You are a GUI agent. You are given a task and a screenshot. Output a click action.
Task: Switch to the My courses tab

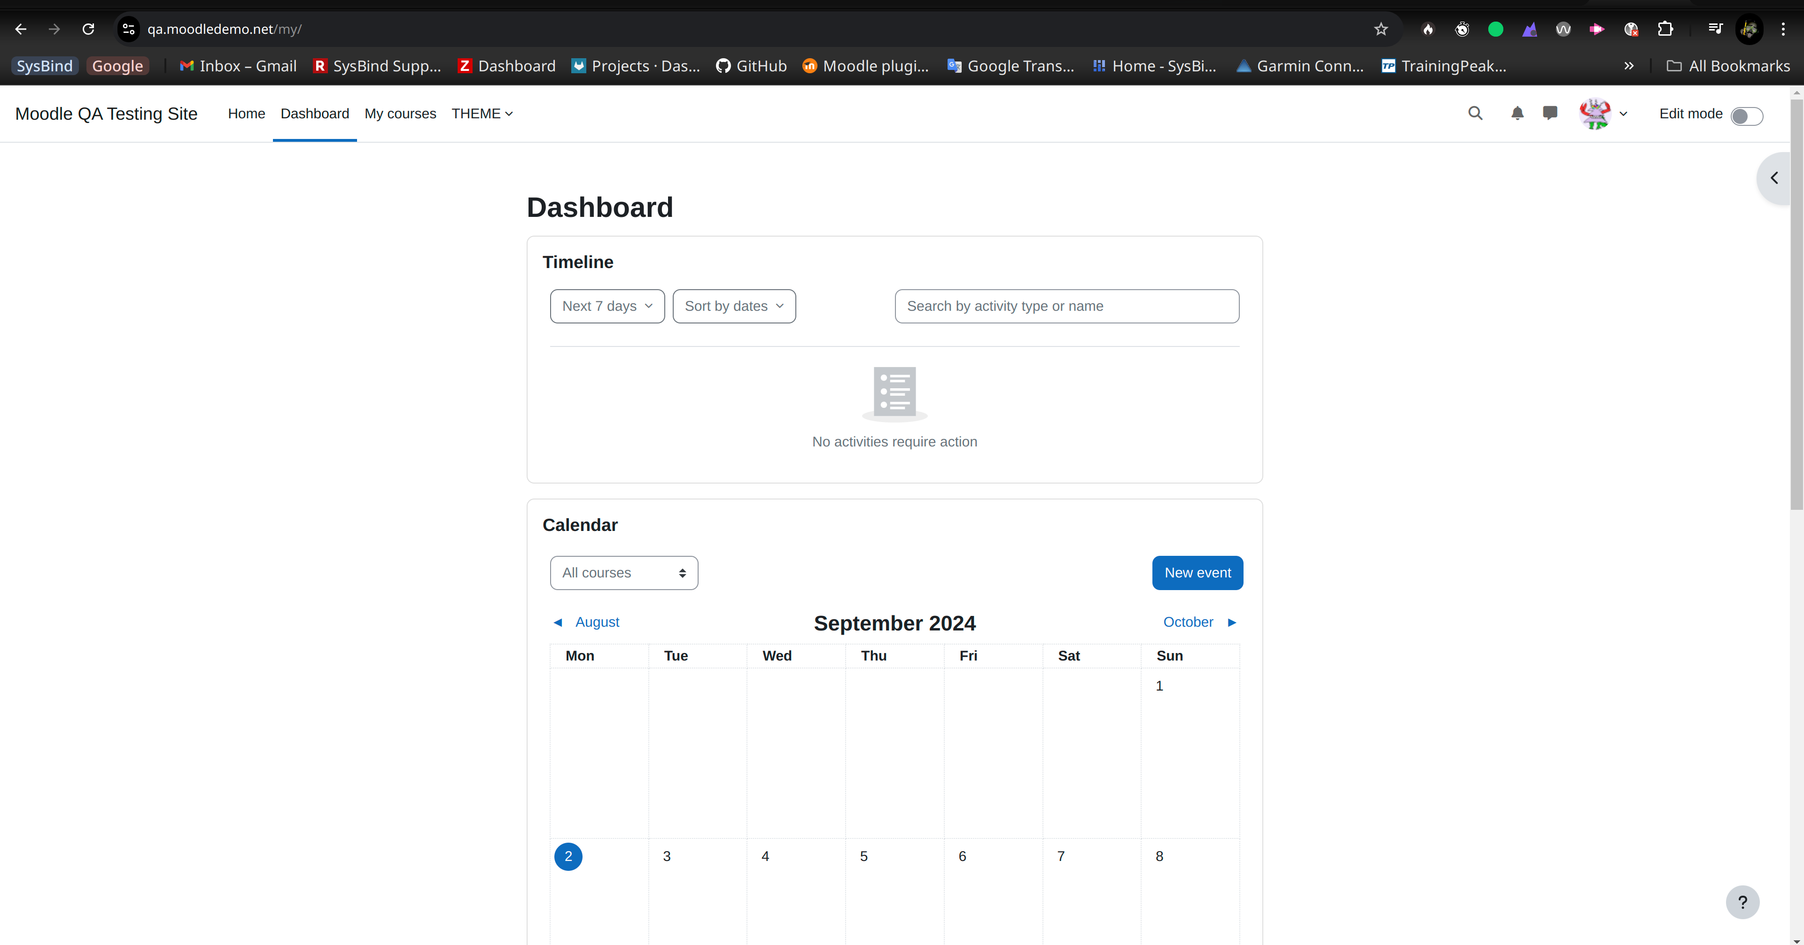[x=400, y=114]
